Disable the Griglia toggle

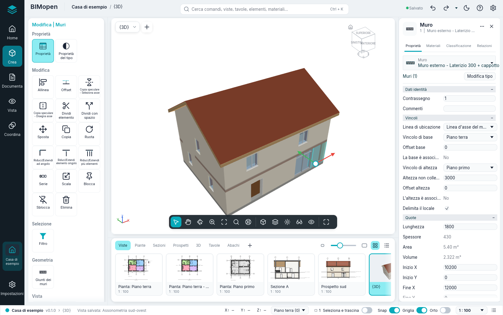(x=421, y=310)
